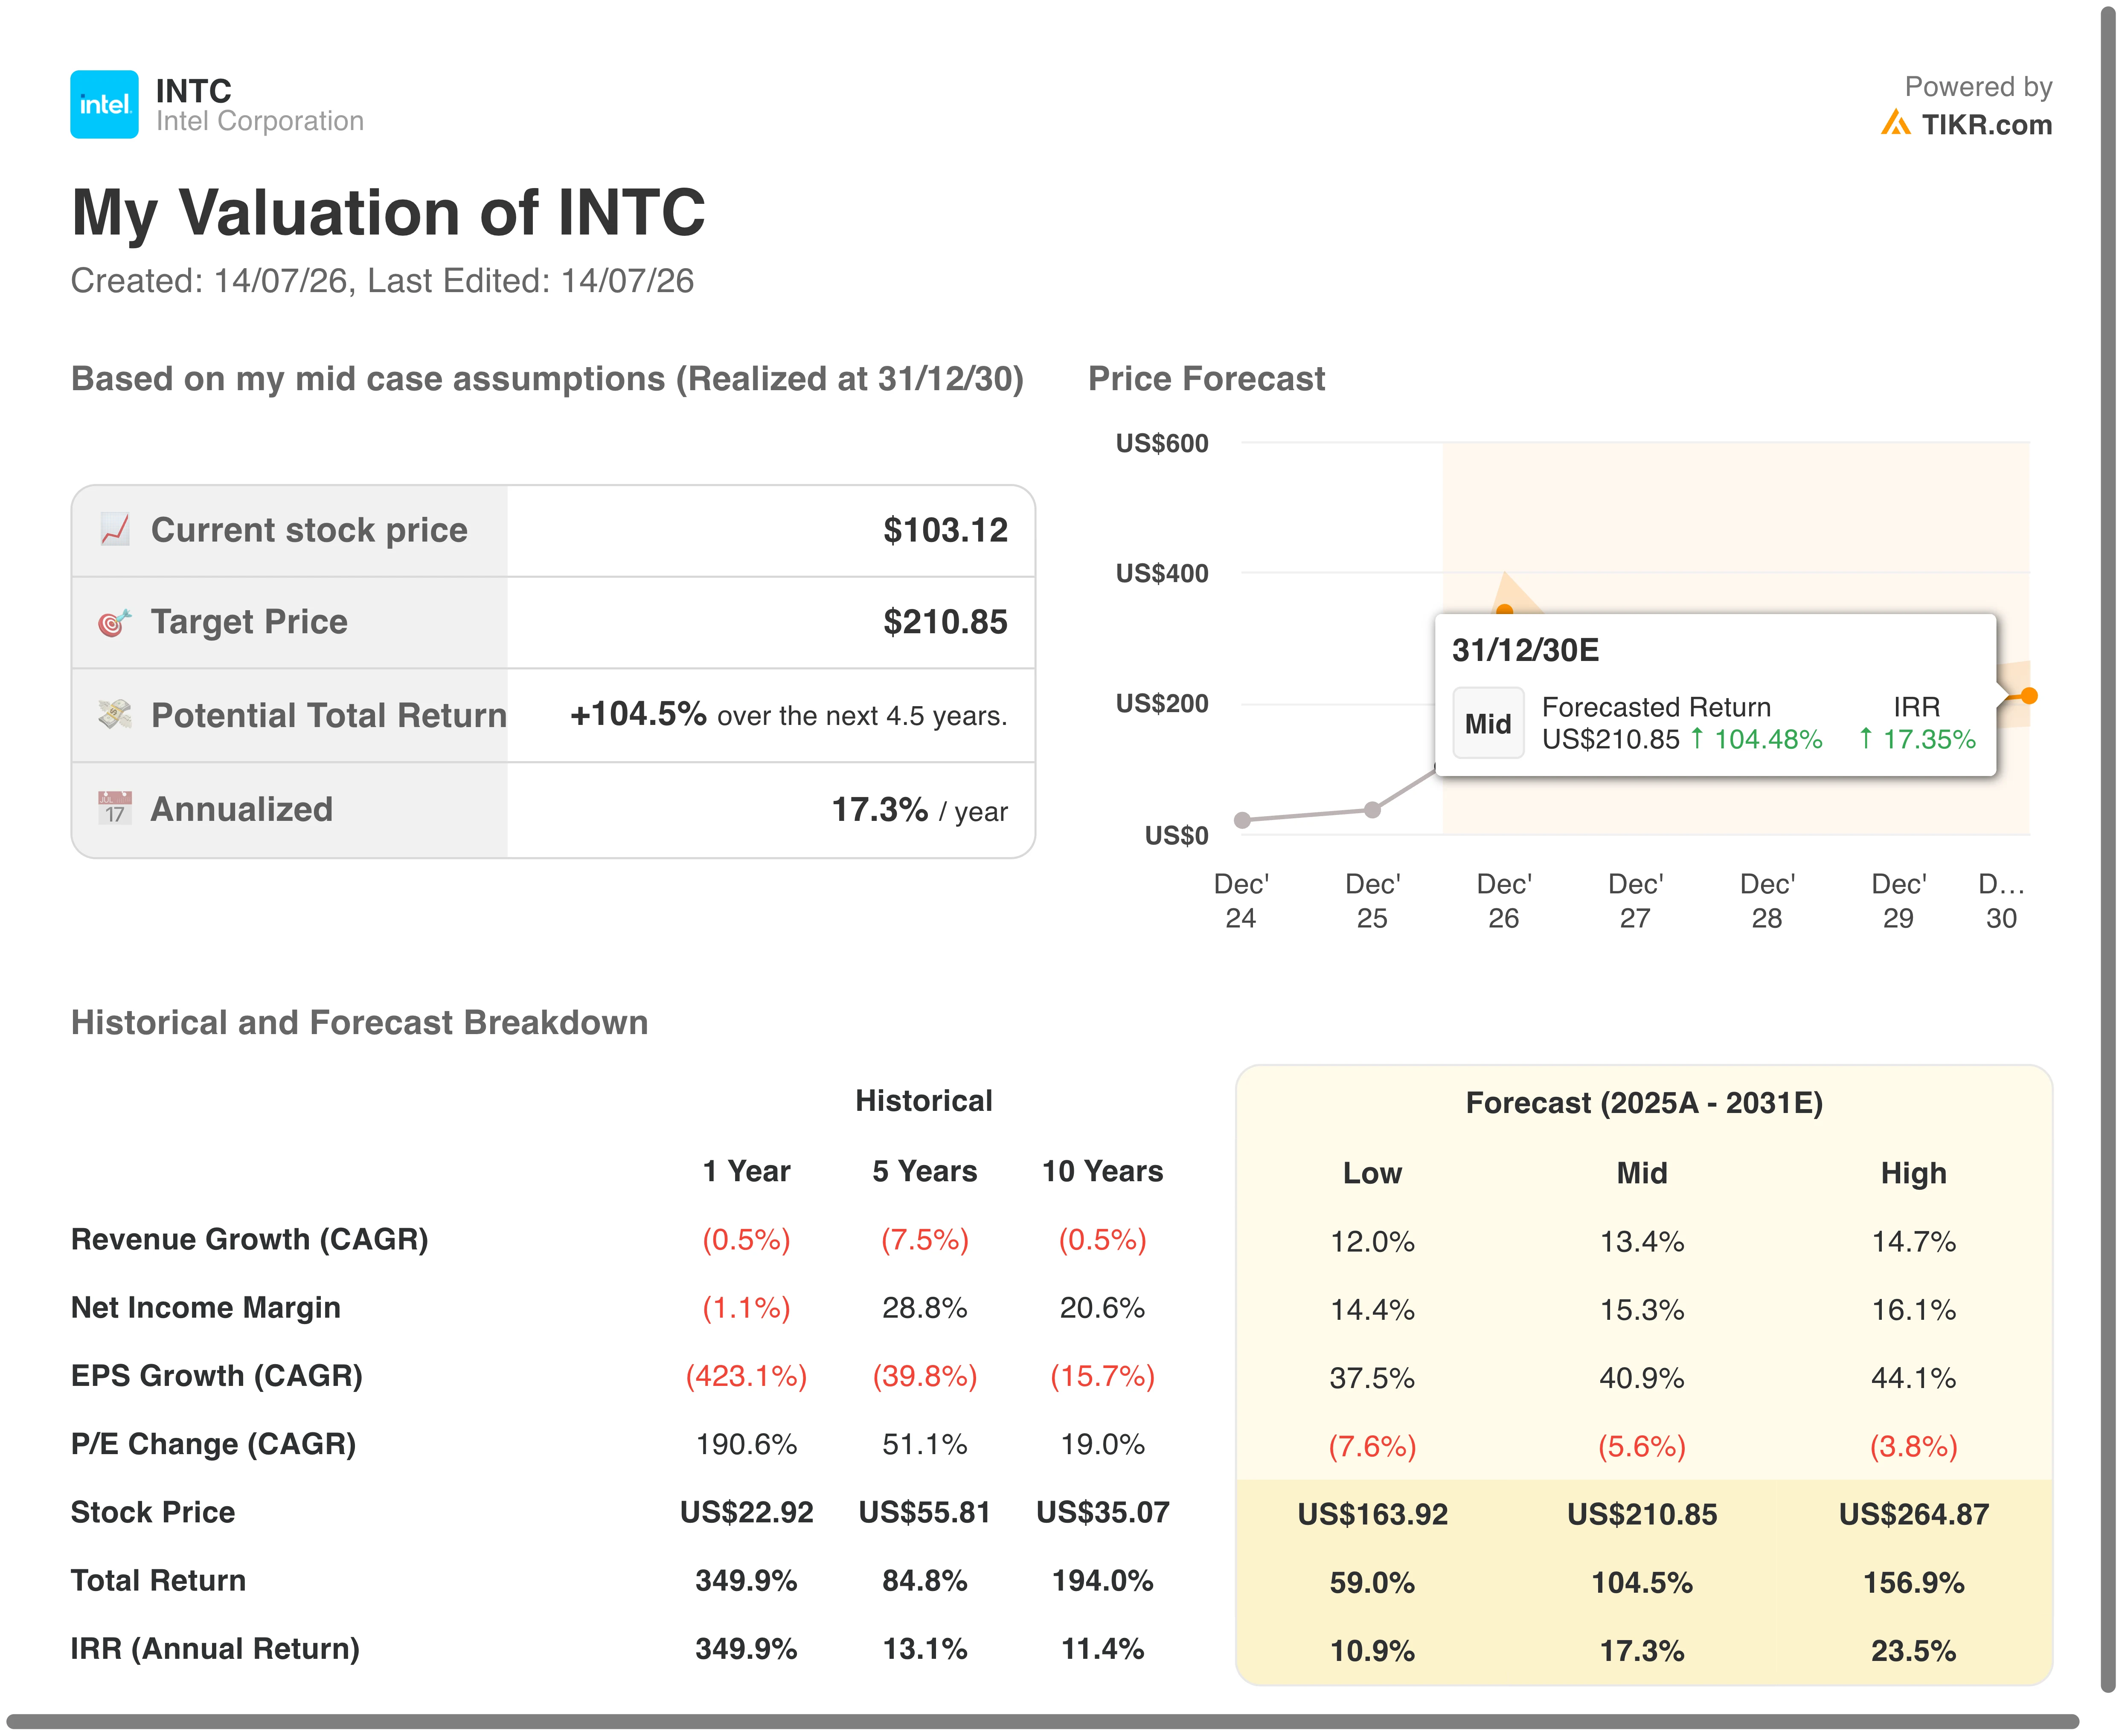This screenshot has height=1736, width=2122.
Task: Click the Dec '24 price chart point
Action: click(1243, 820)
